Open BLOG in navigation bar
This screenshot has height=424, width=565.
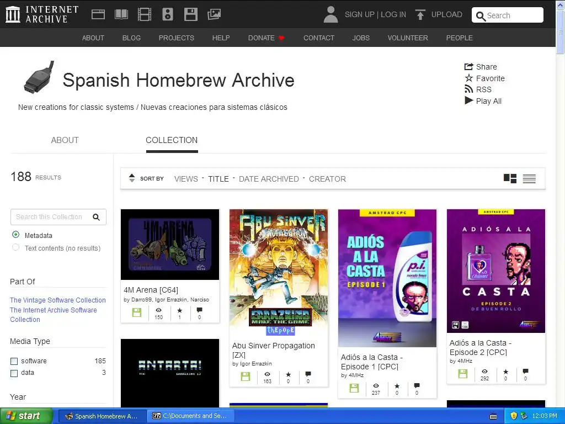click(x=131, y=38)
